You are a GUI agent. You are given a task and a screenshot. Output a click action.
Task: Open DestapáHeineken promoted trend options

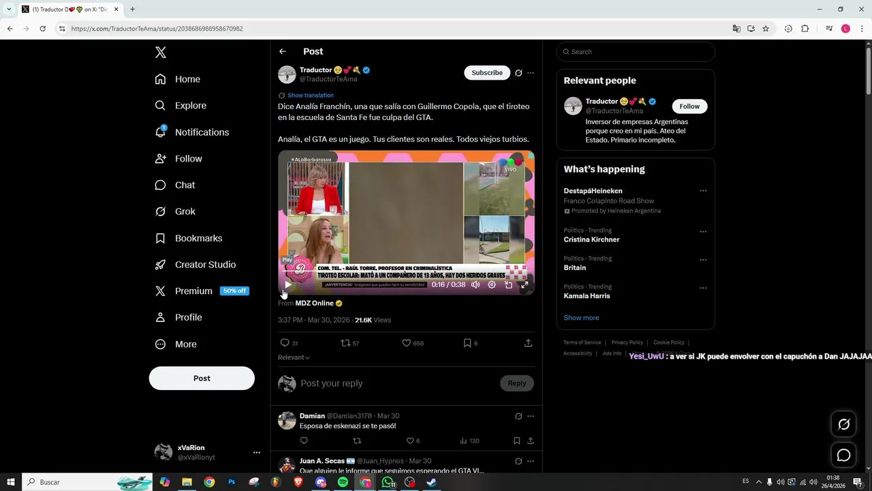tap(703, 191)
